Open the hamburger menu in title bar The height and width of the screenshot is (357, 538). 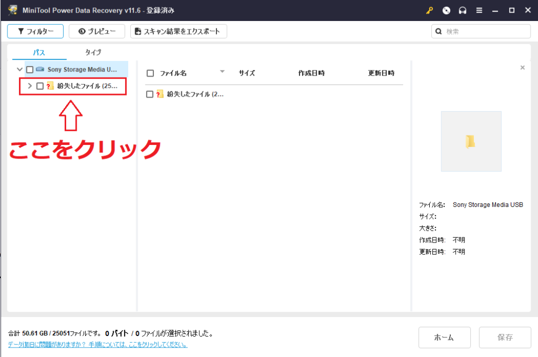click(x=479, y=10)
